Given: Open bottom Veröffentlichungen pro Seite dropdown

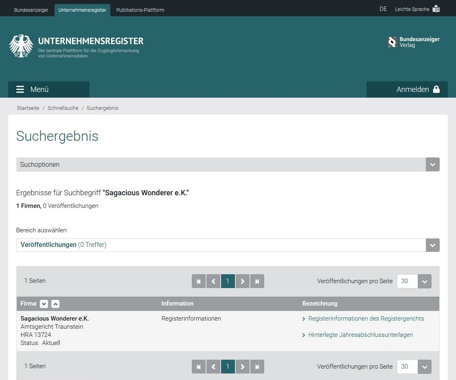Looking at the screenshot, I should click(424, 367).
